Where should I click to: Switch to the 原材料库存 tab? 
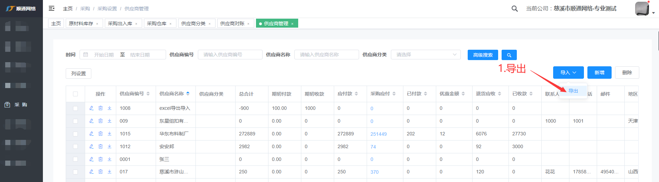point(81,23)
